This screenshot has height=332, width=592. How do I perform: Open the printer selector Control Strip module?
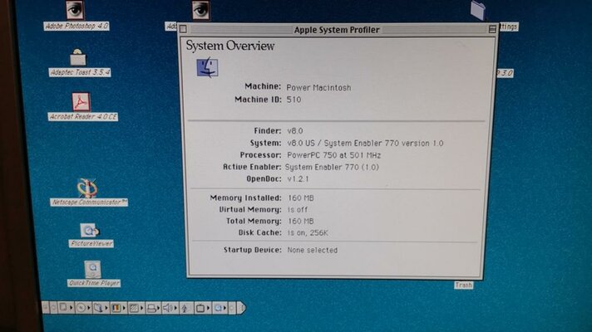tap(152, 308)
